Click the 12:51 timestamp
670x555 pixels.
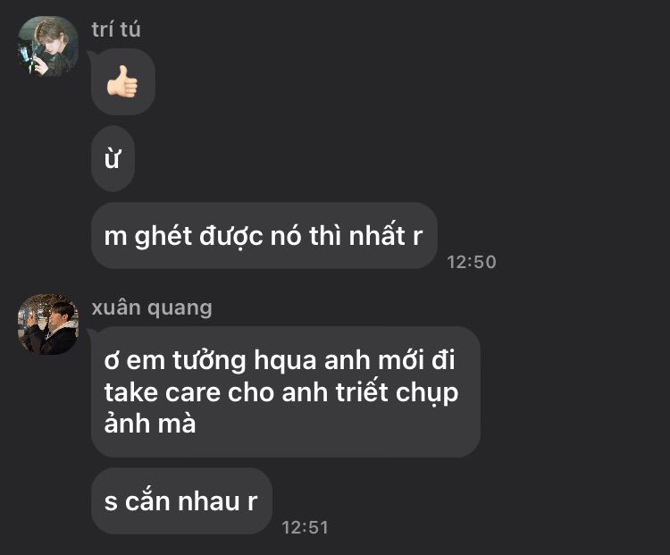click(306, 527)
